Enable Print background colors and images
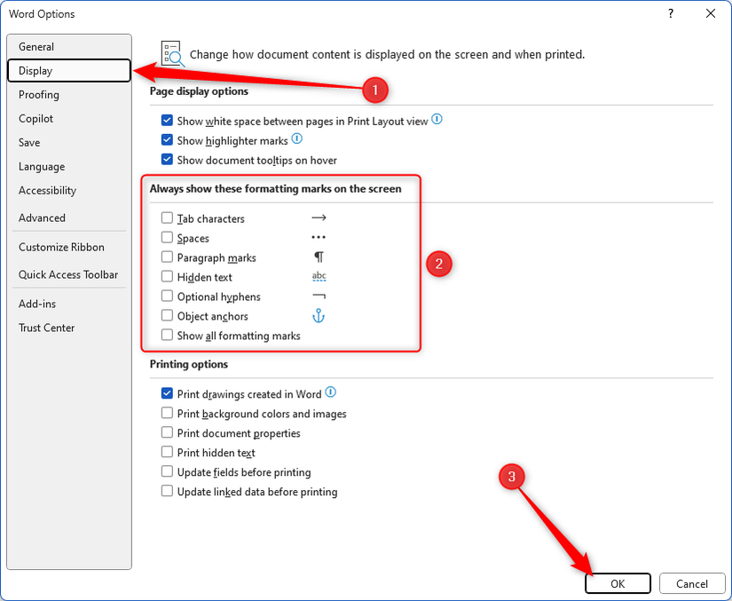 [166, 413]
